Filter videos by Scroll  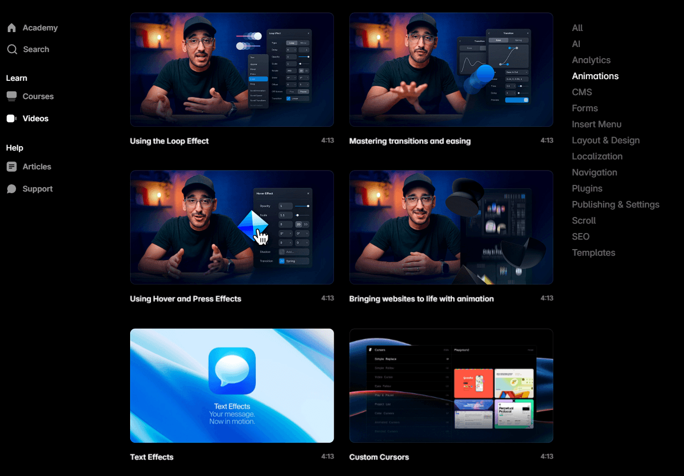[x=584, y=220]
